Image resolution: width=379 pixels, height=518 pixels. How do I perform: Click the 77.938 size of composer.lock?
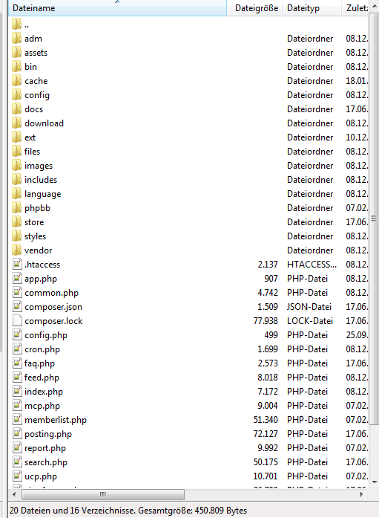[x=266, y=321]
